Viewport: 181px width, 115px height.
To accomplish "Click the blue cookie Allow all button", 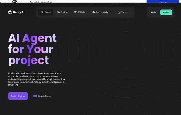I will click(x=163, y=1).
